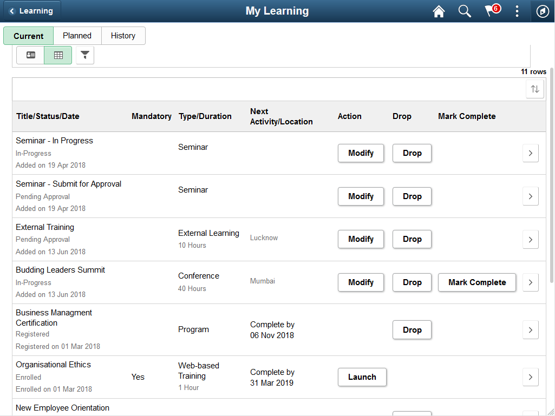555x416 pixels.
Task: Expand details for Seminar - In Progress
Action: 531,153
